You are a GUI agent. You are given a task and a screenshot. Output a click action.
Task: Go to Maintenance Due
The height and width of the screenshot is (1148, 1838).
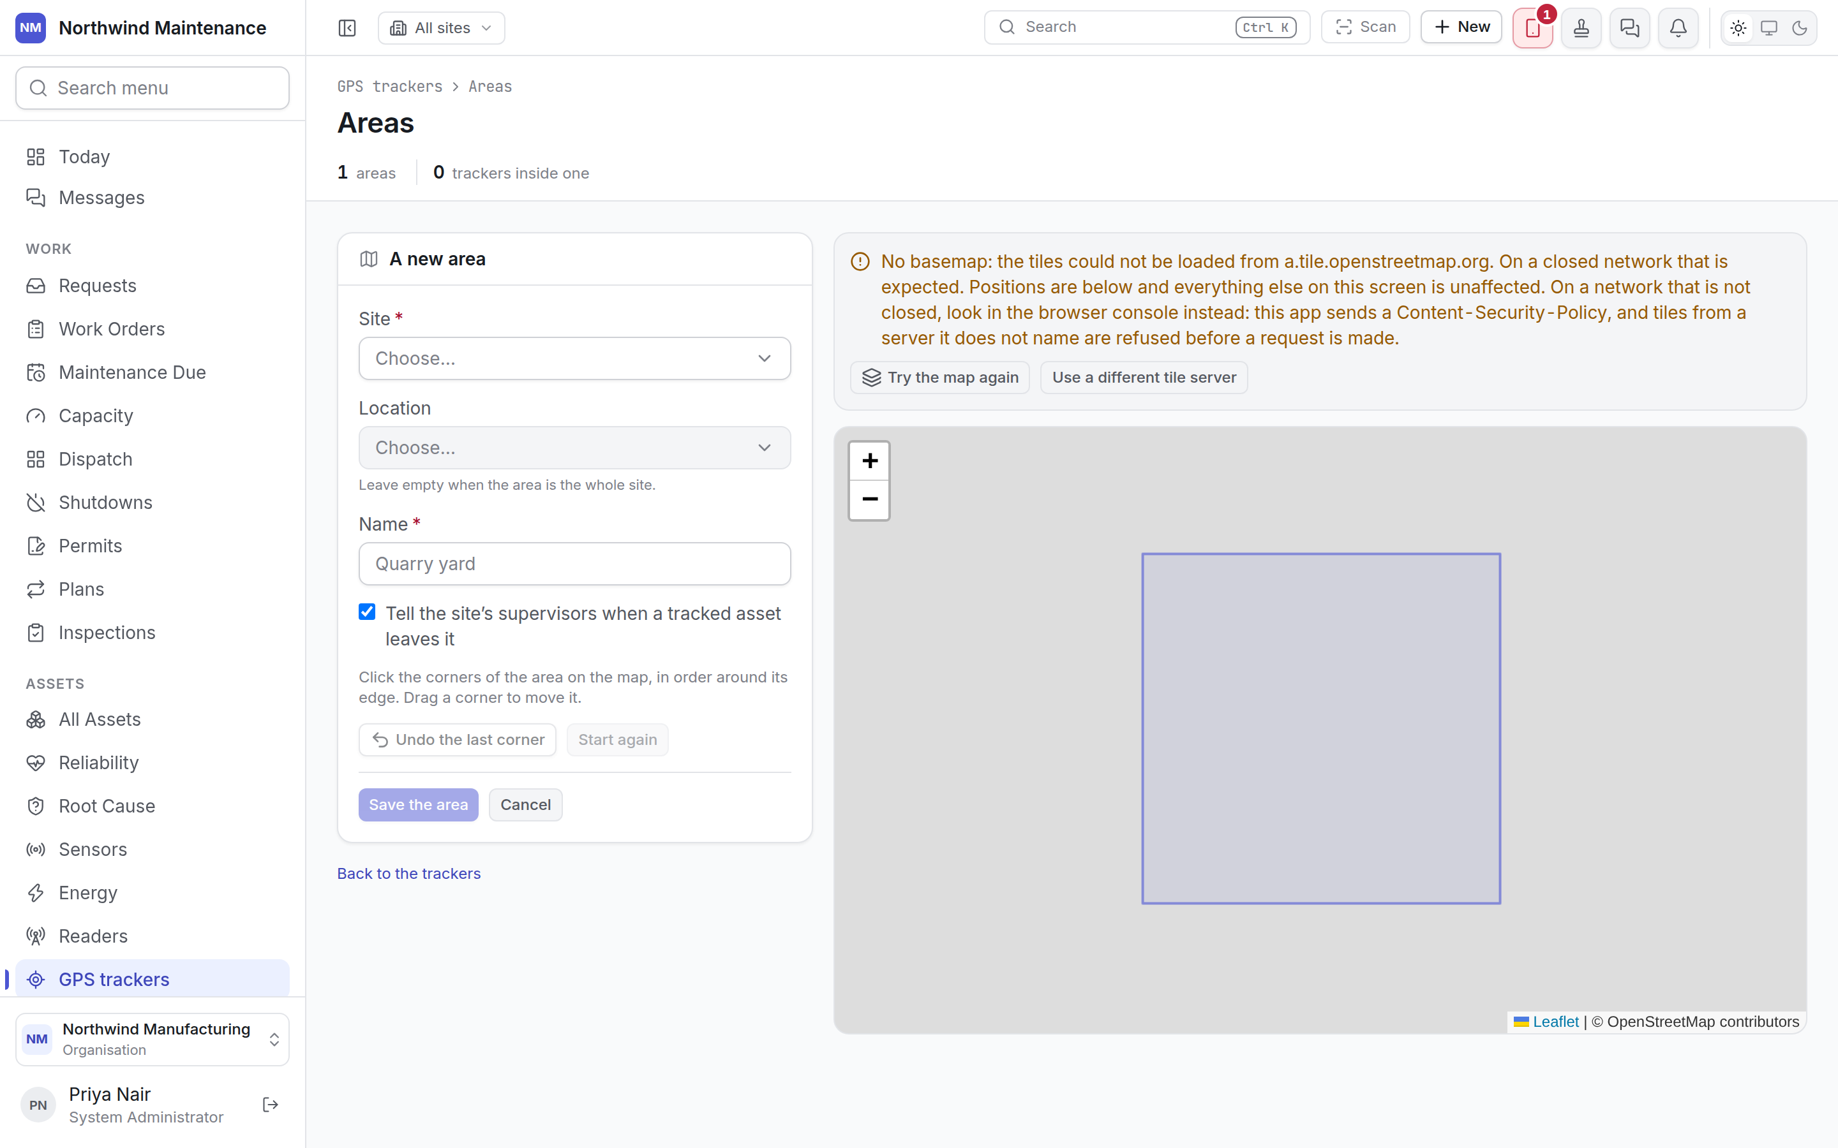tap(153, 372)
